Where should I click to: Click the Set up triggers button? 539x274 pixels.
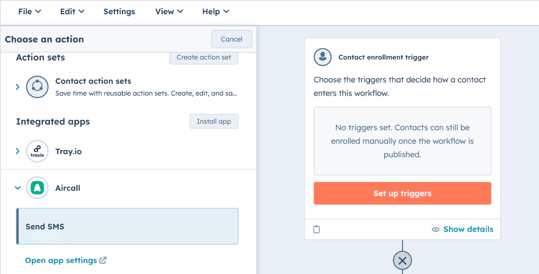(x=402, y=193)
